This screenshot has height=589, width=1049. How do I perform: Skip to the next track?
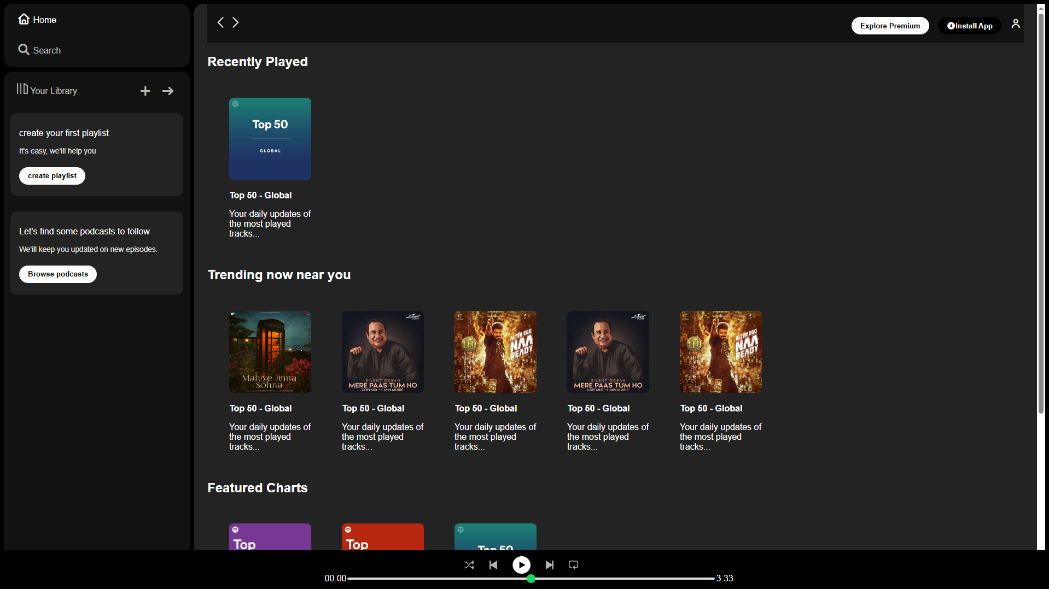[x=550, y=565]
